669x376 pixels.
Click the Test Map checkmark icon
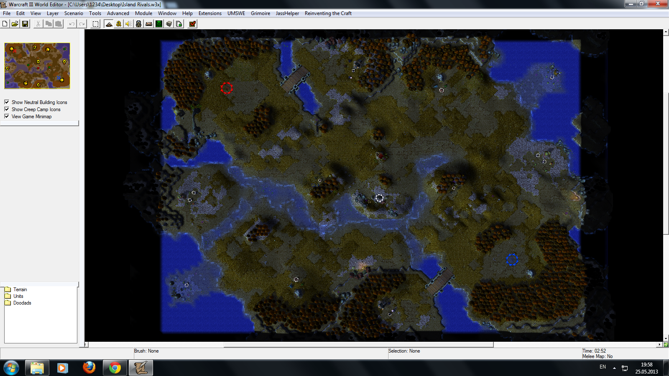(192, 24)
